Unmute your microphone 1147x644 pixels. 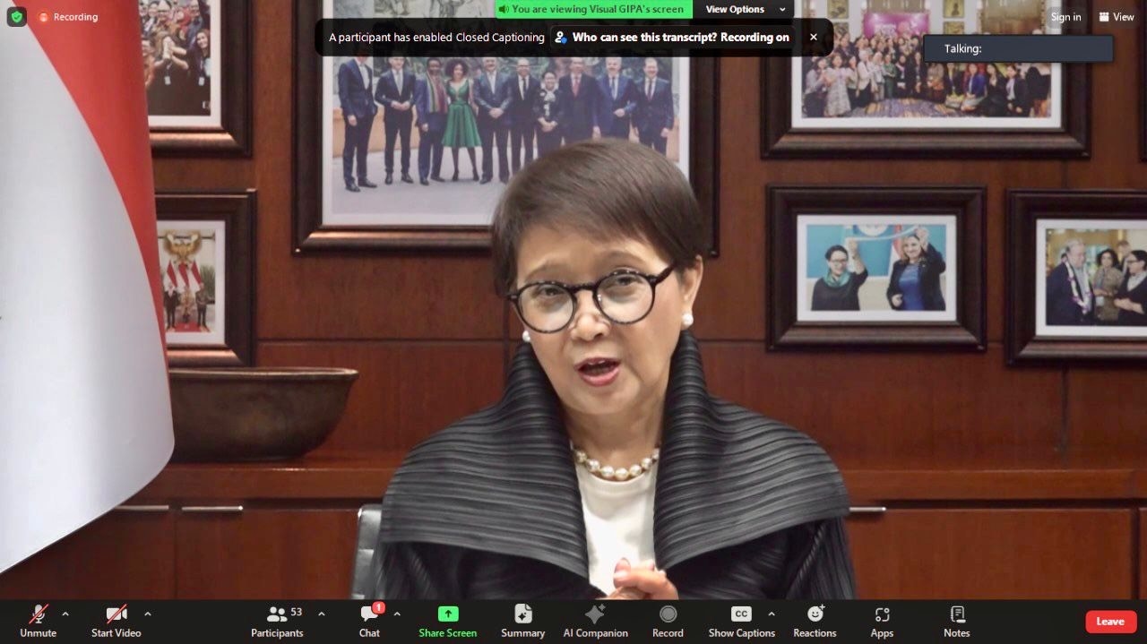[x=38, y=622]
